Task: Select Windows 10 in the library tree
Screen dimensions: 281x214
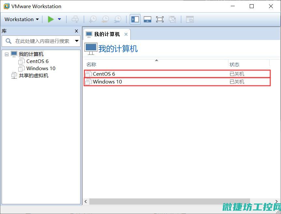Action: 41,69
